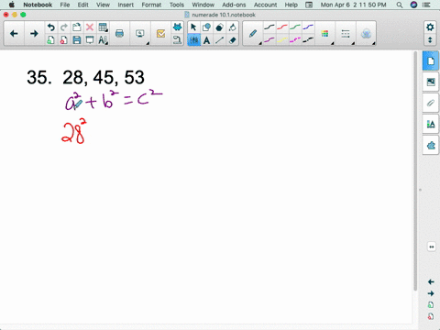
Task: Click the lower-right previous page arrow
Action: pyautogui.click(x=431, y=281)
